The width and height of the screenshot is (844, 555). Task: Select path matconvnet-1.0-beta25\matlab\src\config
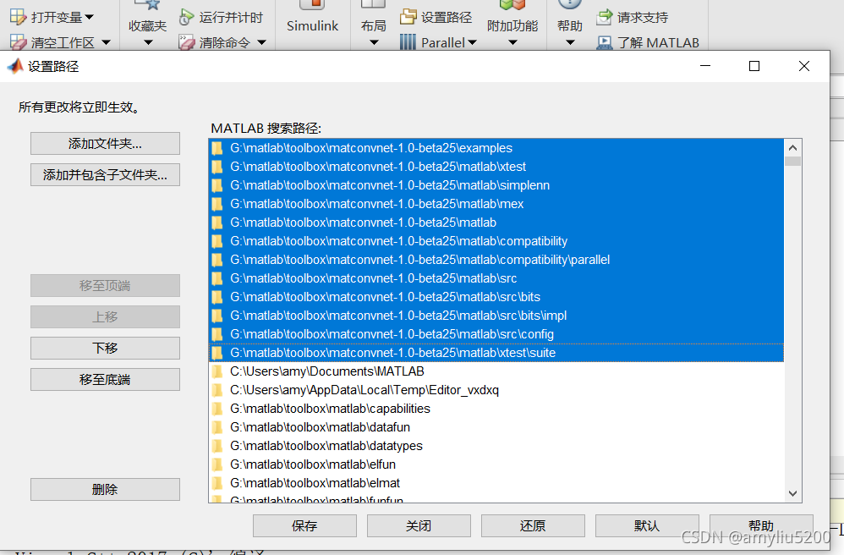[x=496, y=334]
